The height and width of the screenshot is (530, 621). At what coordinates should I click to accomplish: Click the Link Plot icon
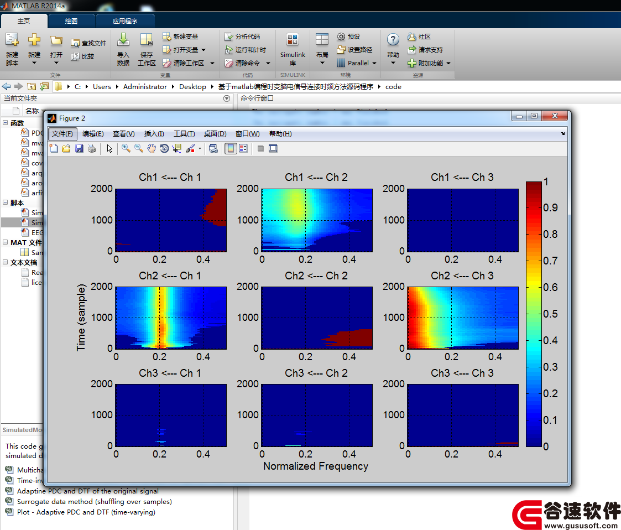[213, 148]
